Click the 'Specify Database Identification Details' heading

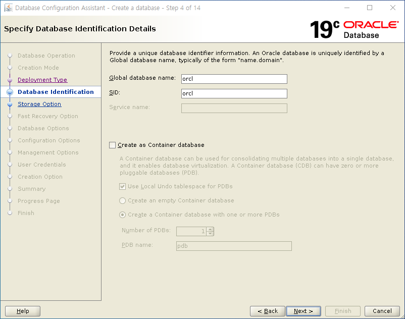(x=80, y=29)
